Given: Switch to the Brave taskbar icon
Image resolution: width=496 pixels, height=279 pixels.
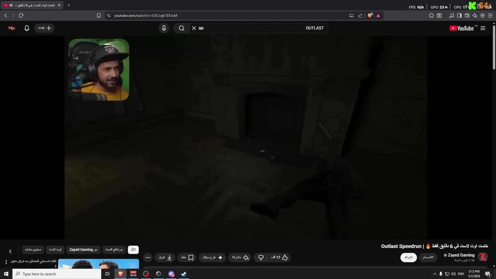Looking at the screenshot, I should coord(121,274).
